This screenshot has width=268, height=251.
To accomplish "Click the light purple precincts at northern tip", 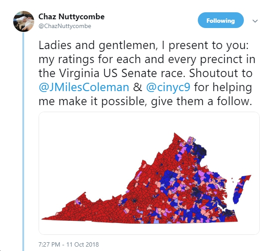I will [x=191, y=140].
